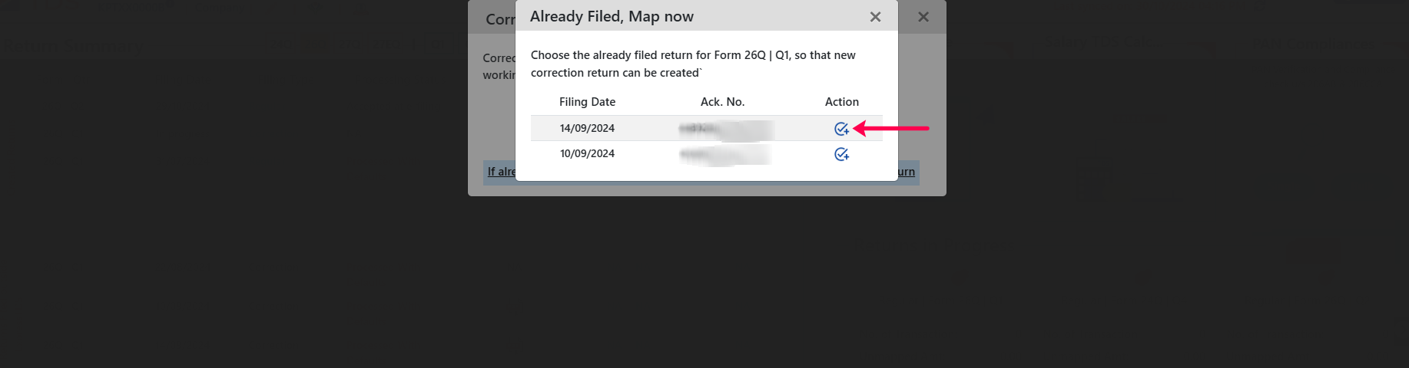Open the partially hidden 'If alre…' link
This screenshot has width=1409, height=368.
tap(501, 172)
